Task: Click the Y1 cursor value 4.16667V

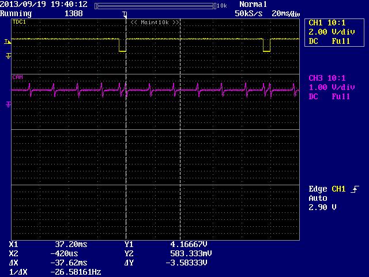Action: point(189,245)
